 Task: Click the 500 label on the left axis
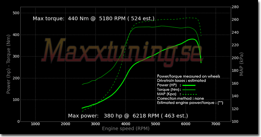click(x=16, y=13)
